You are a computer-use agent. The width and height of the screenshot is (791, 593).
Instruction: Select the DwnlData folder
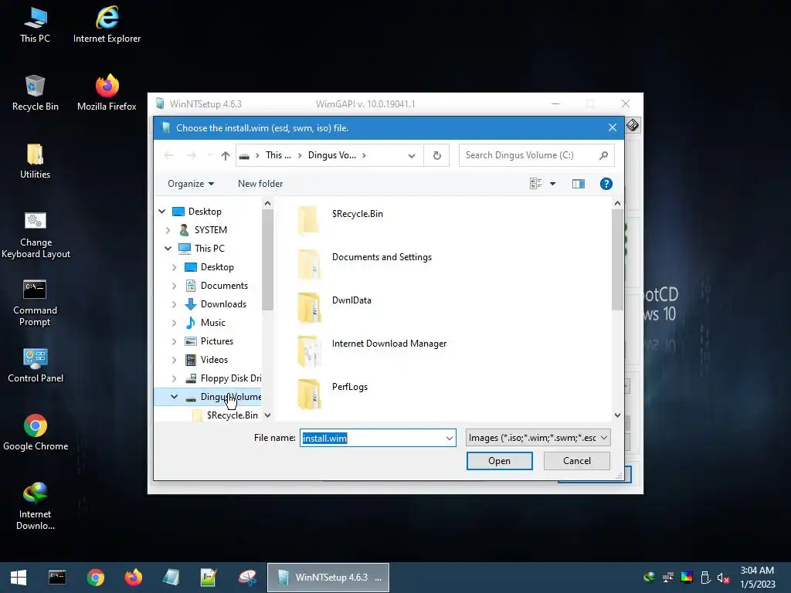point(351,300)
